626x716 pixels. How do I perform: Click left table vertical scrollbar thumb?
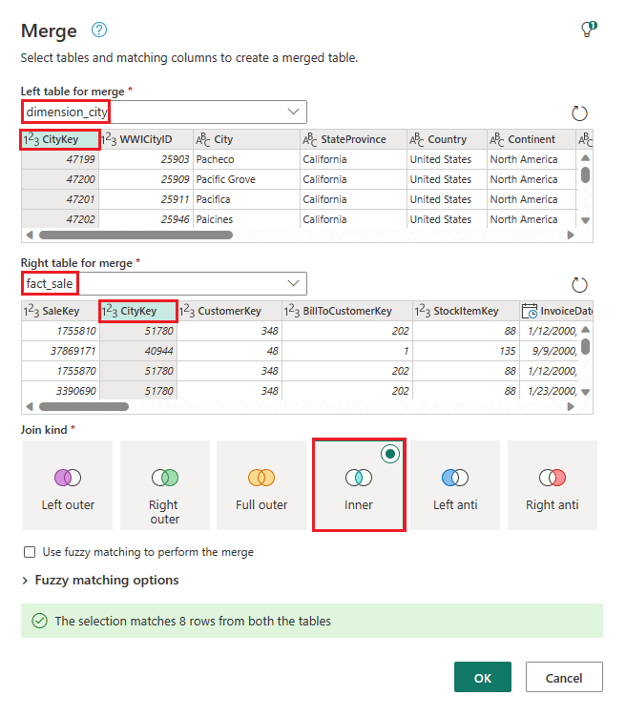tap(585, 175)
